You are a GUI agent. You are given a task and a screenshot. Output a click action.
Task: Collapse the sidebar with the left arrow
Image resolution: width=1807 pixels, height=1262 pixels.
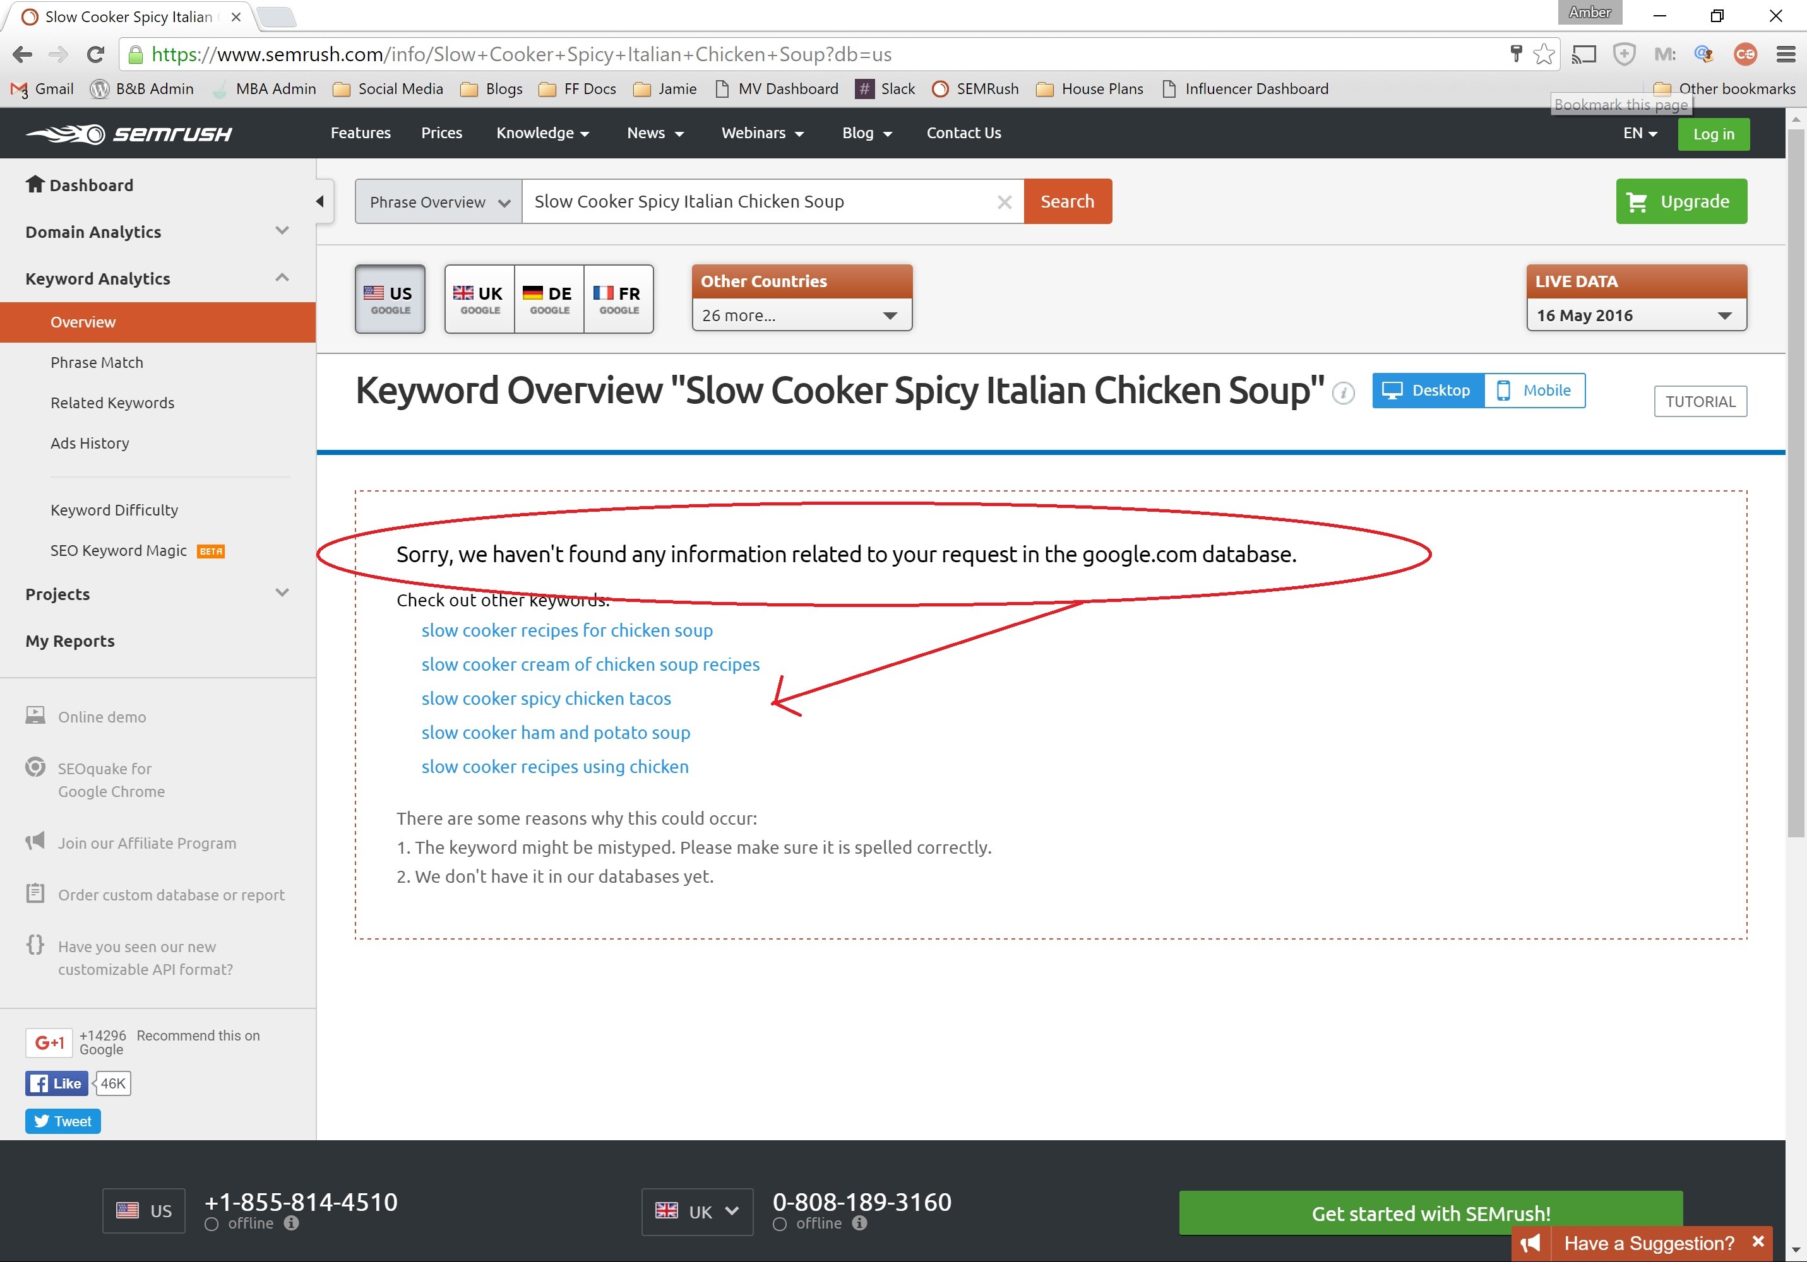coord(320,201)
